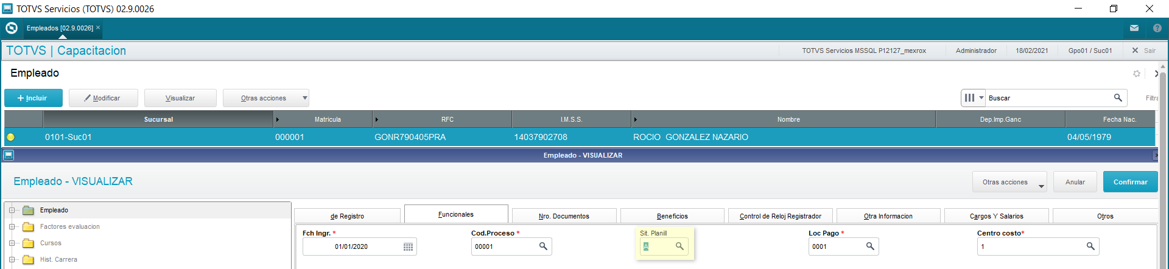Click the sort arrow next to RFC column
Image resolution: width=1169 pixels, height=269 pixels.
376,119
